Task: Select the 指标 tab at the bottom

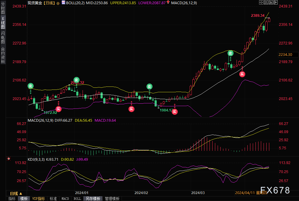Action: tap(12, 199)
